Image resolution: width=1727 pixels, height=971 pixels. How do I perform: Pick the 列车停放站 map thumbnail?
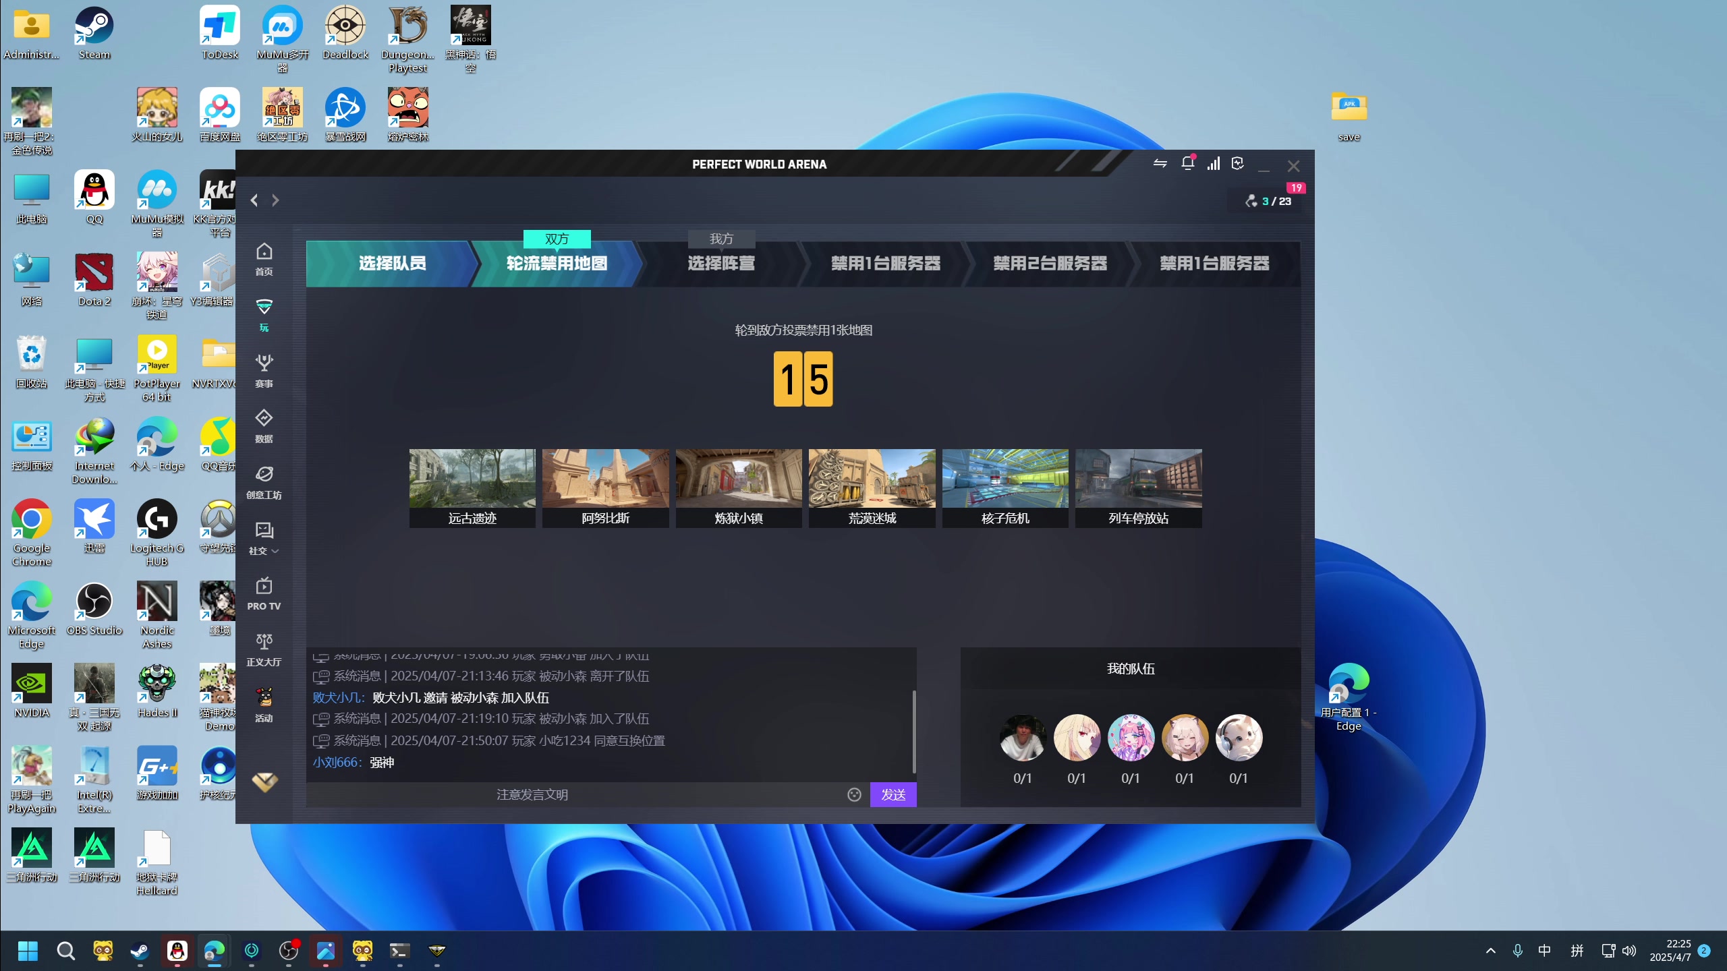point(1139,488)
